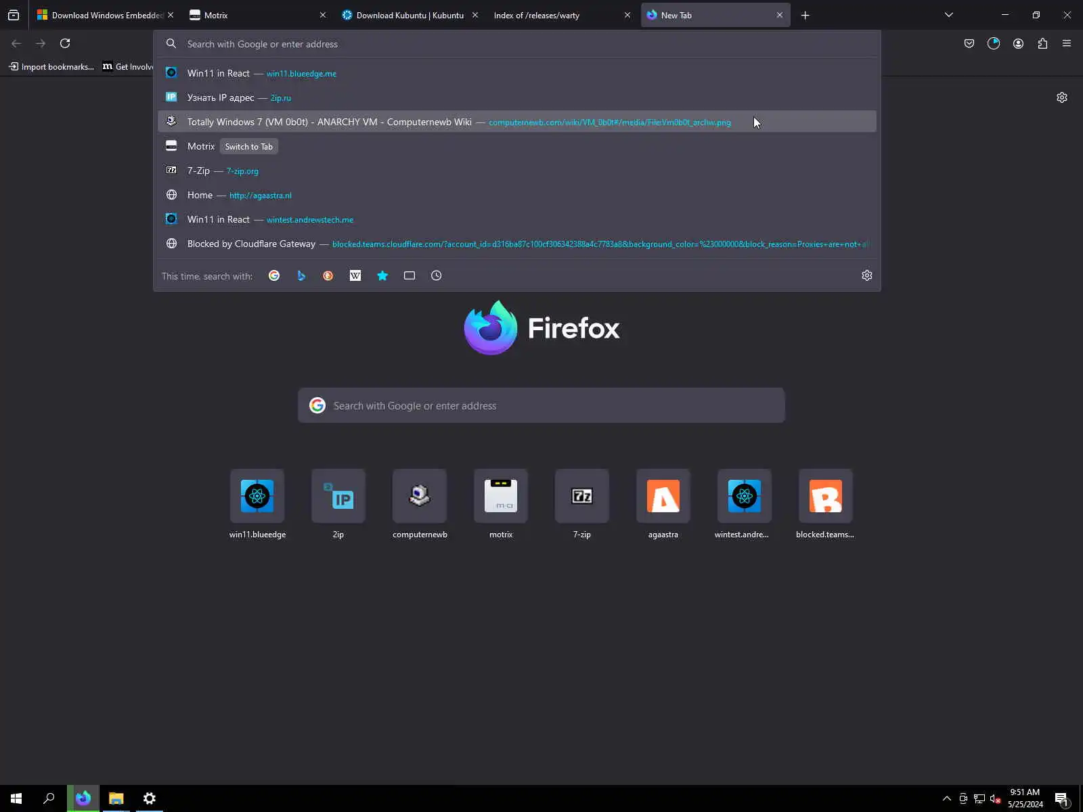Click the Switch to Tab button for Motrix
Screen dimensions: 1083x812
point(249,146)
